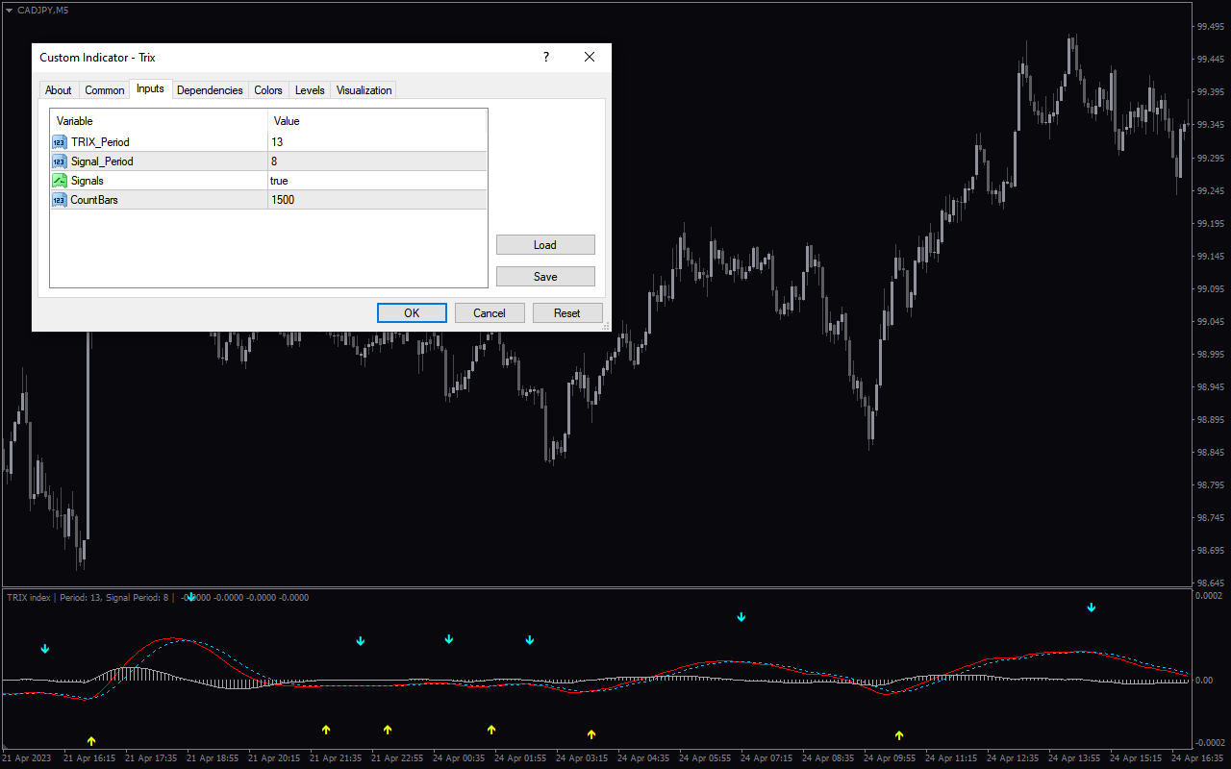Click the 24 Apr 03:15 time label
The width and height of the screenshot is (1231, 769).
[x=581, y=757]
